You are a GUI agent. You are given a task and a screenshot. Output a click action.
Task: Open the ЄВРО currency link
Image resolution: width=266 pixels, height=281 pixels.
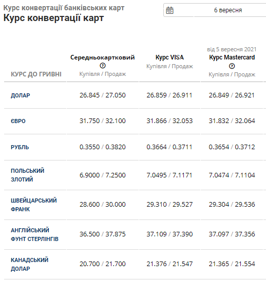[18, 121]
